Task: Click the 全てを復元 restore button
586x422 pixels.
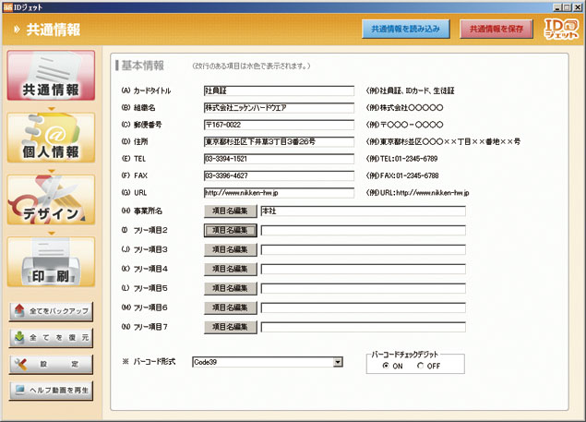Action: click(x=51, y=338)
